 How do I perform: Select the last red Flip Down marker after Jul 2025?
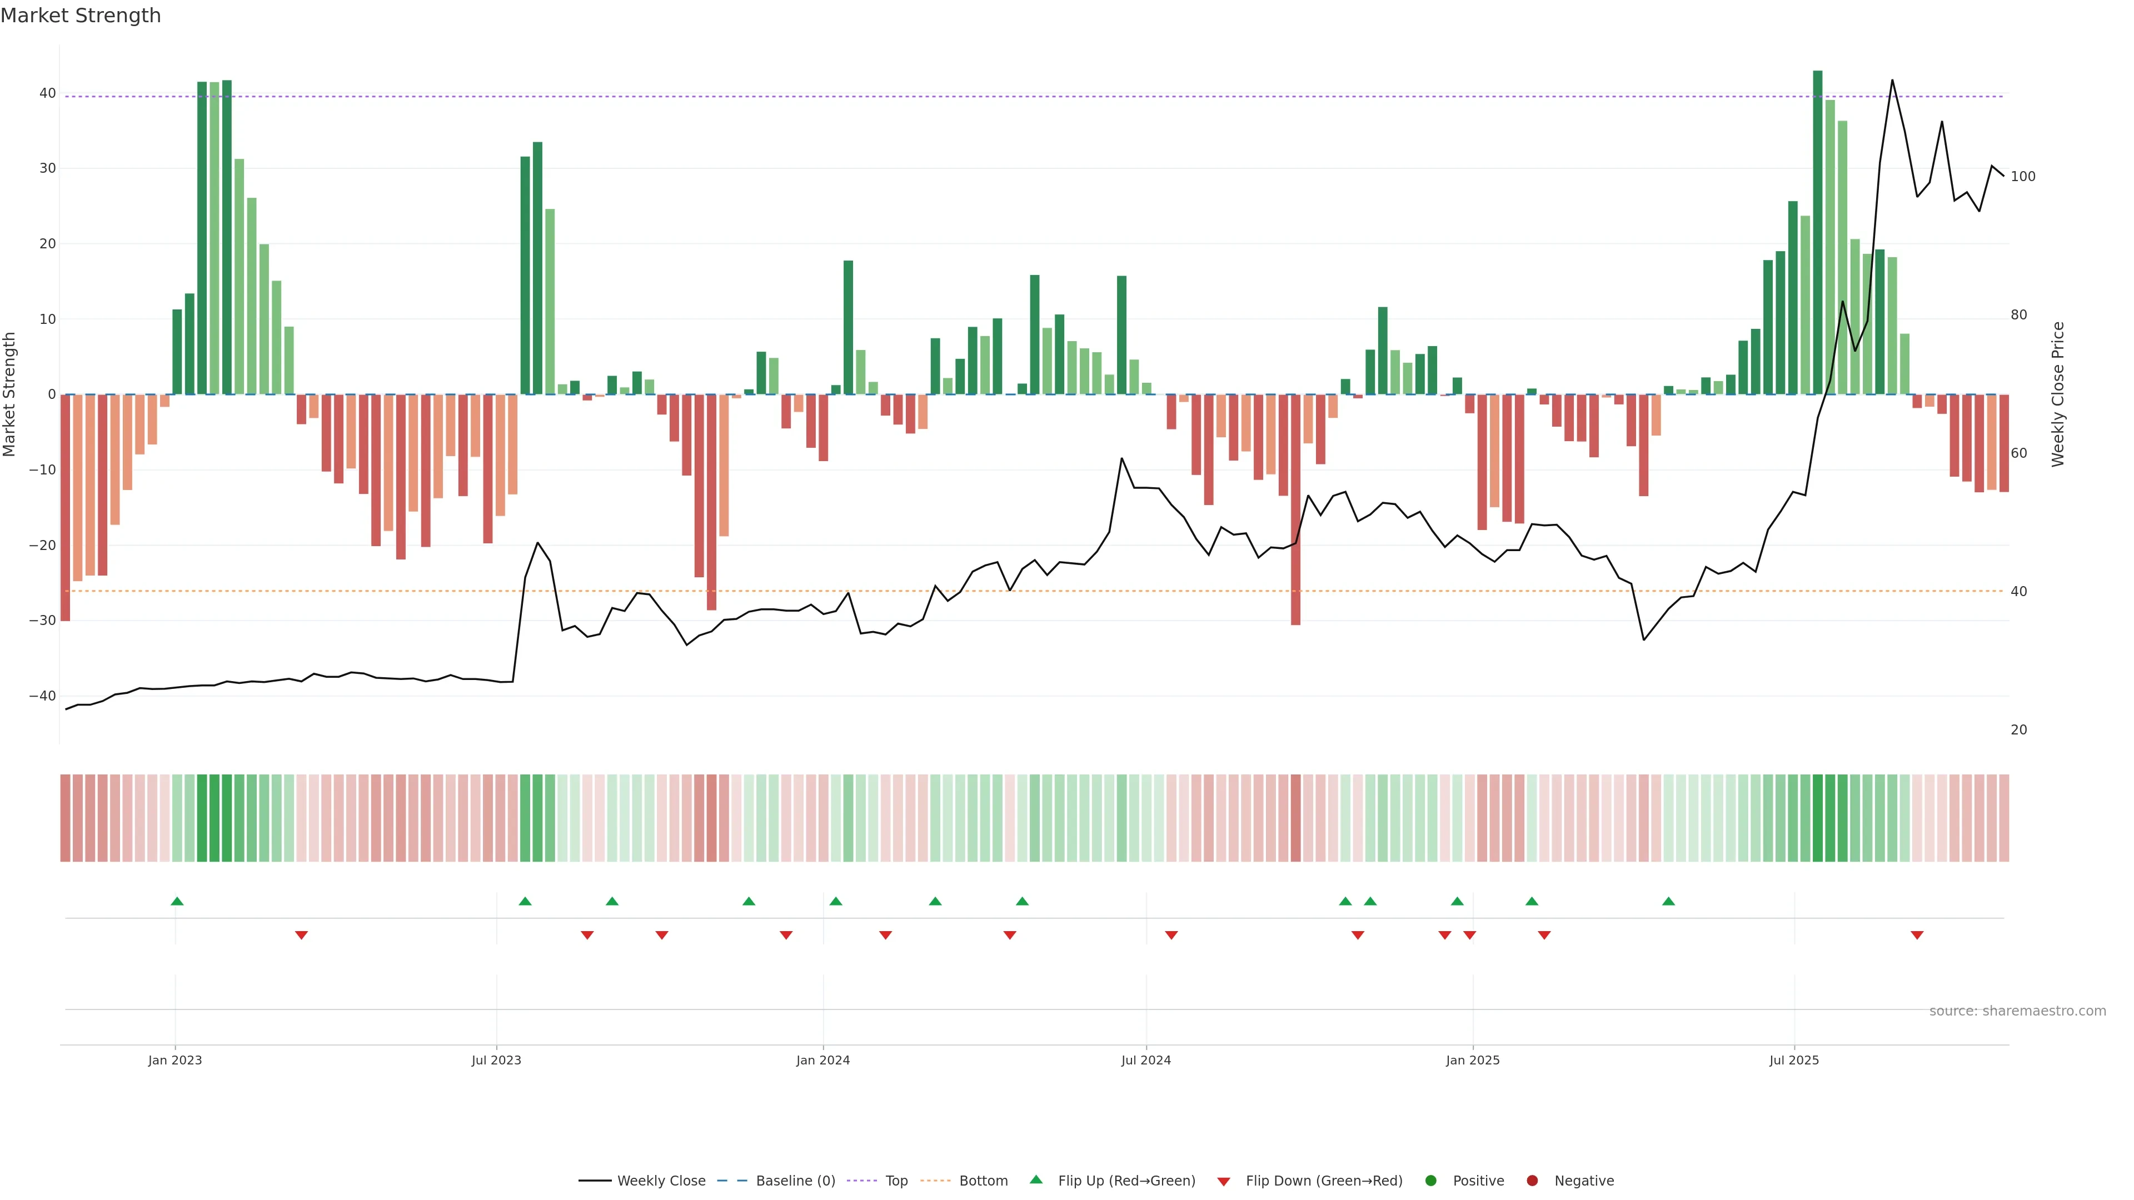pyautogui.click(x=1917, y=935)
